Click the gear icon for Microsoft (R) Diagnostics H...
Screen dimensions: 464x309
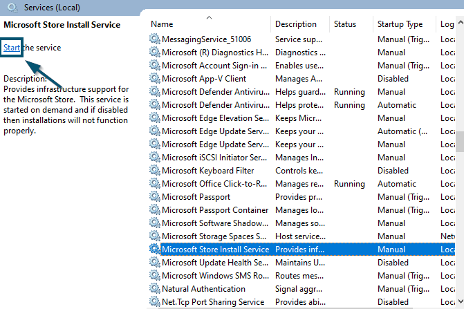[x=154, y=53]
